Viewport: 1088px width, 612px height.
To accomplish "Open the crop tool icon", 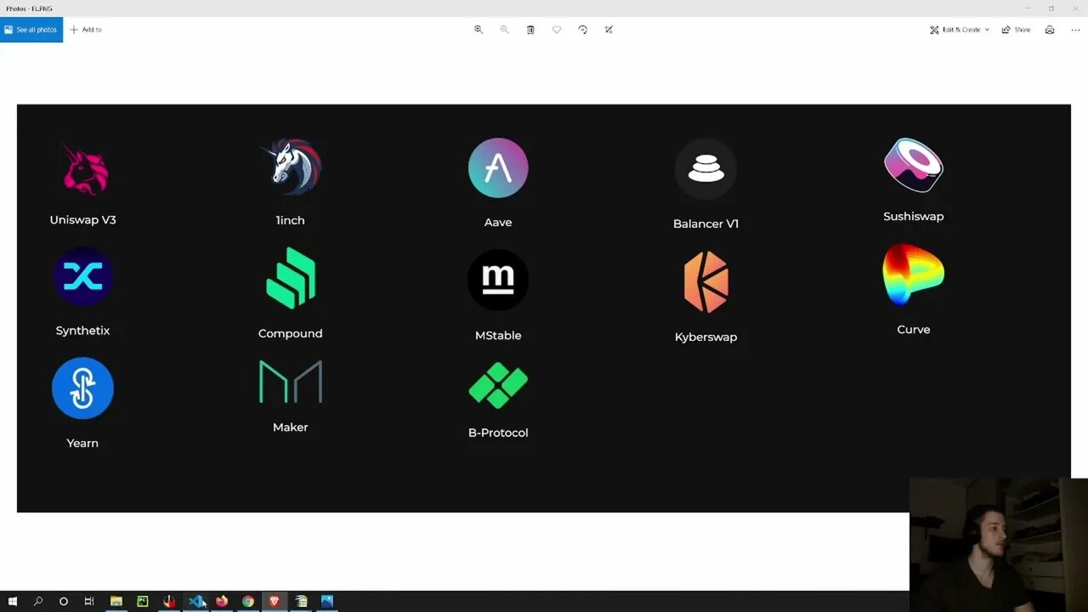I will coord(609,30).
